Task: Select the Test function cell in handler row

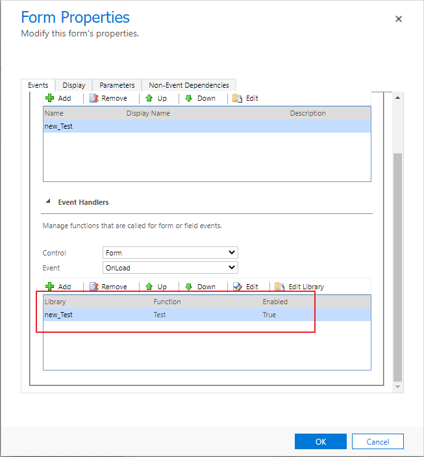Action: (x=160, y=315)
